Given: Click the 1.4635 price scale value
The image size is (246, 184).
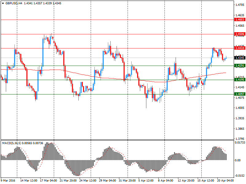Looking at the screenshot, I should (x=240, y=15).
